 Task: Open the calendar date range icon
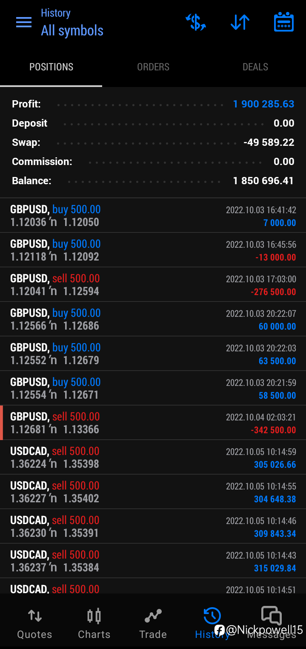283,22
